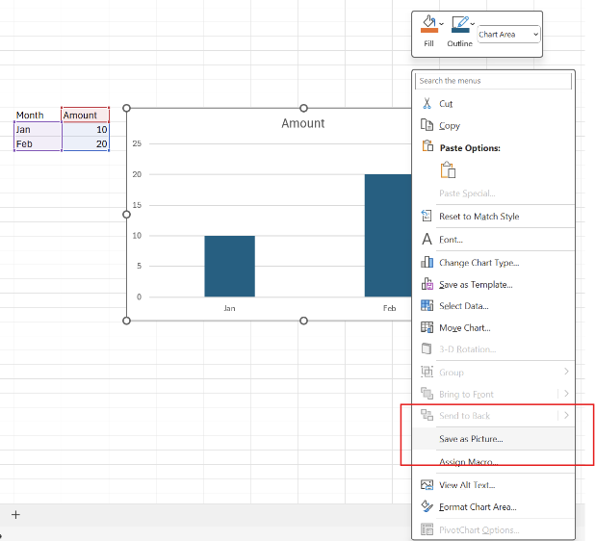Click the Change Chart Type bar icon

(427, 262)
